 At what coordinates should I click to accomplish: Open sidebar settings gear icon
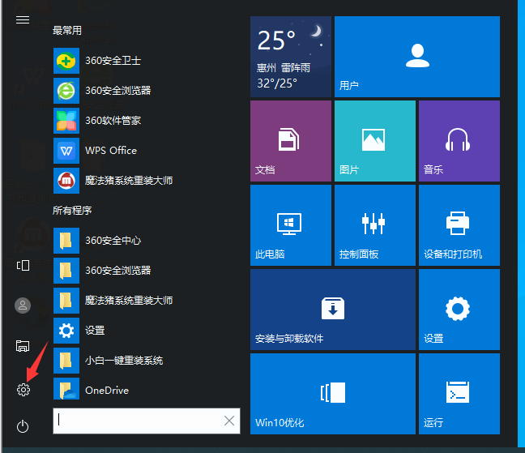(23, 390)
